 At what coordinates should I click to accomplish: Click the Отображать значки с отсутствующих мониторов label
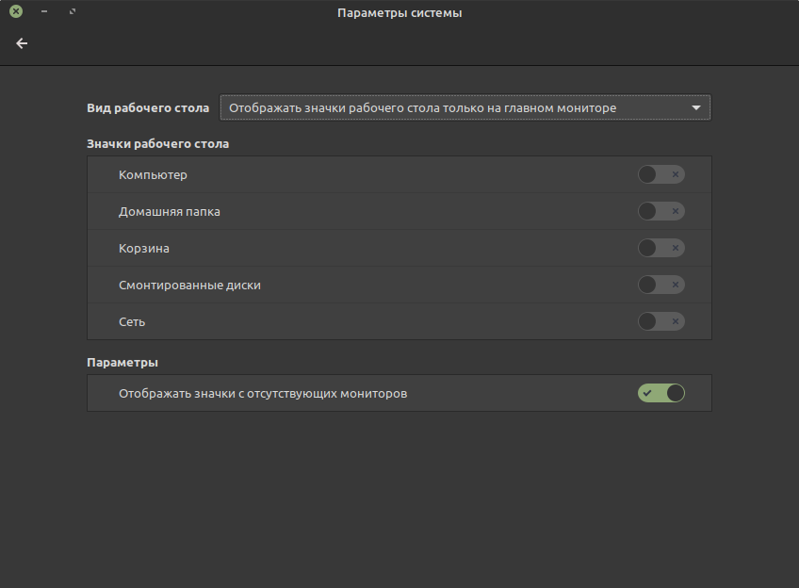tap(263, 393)
